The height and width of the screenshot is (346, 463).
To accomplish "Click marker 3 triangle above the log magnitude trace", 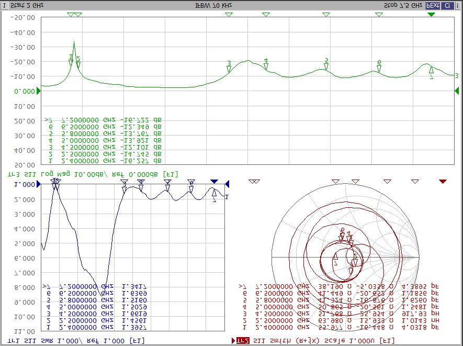I will [x=229, y=15].
